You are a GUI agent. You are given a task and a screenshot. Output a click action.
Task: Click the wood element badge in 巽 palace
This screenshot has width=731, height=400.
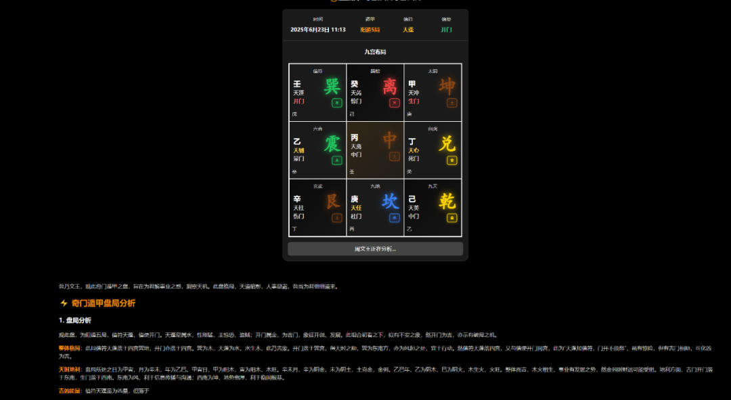tap(336, 103)
